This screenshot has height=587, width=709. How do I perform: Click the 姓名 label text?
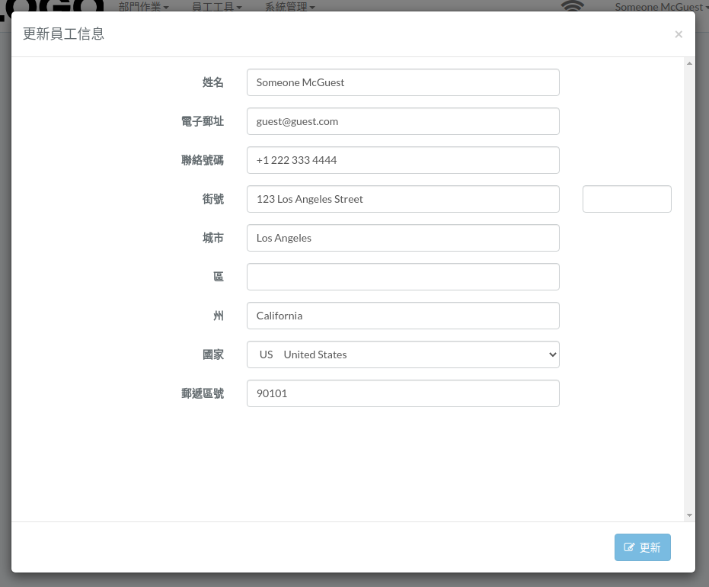(212, 82)
